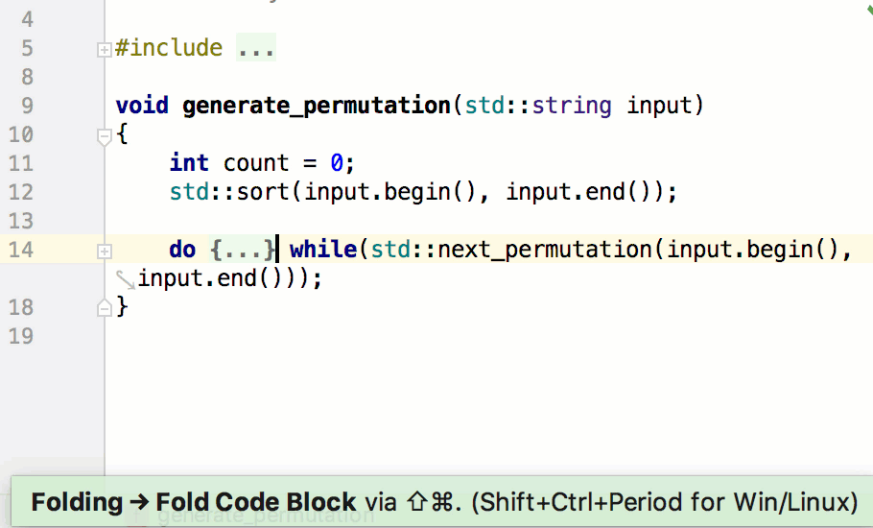
Task: Collapse the function body at line 10
Action: 105,136
